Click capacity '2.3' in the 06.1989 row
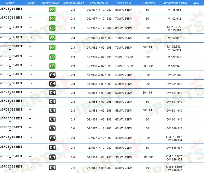204x173 pixels. 73,119
